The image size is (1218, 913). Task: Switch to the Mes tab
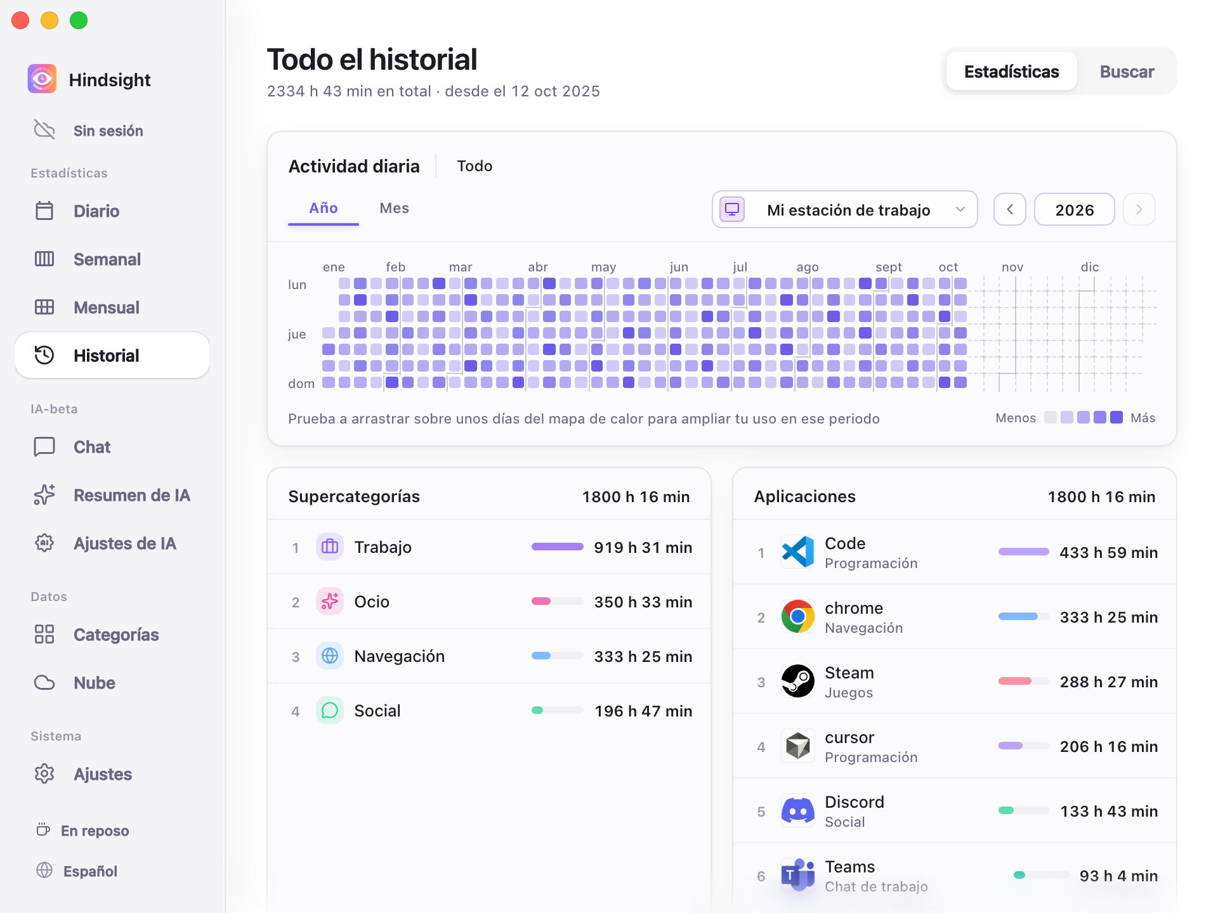[395, 208]
